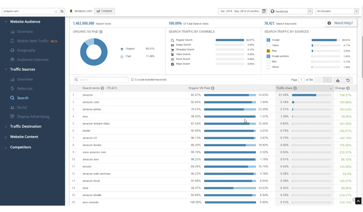Click the globe icon in WorldWide selector
The image size is (363, 212).
(x=273, y=11)
